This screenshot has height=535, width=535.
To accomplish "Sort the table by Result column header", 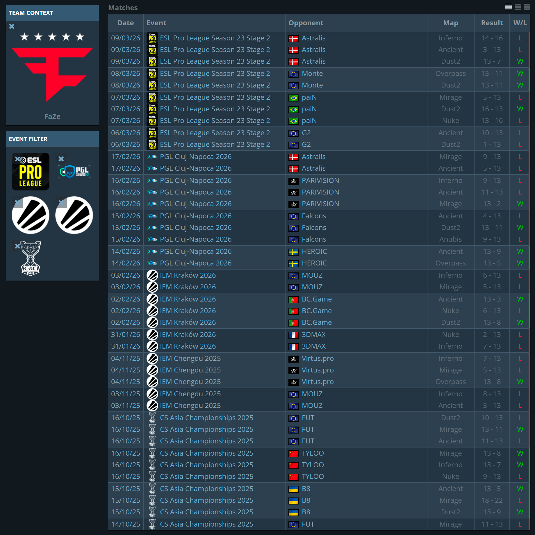I will click(492, 23).
